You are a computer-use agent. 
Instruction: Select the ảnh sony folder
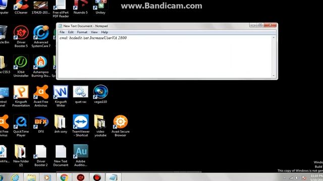click(x=61, y=124)
